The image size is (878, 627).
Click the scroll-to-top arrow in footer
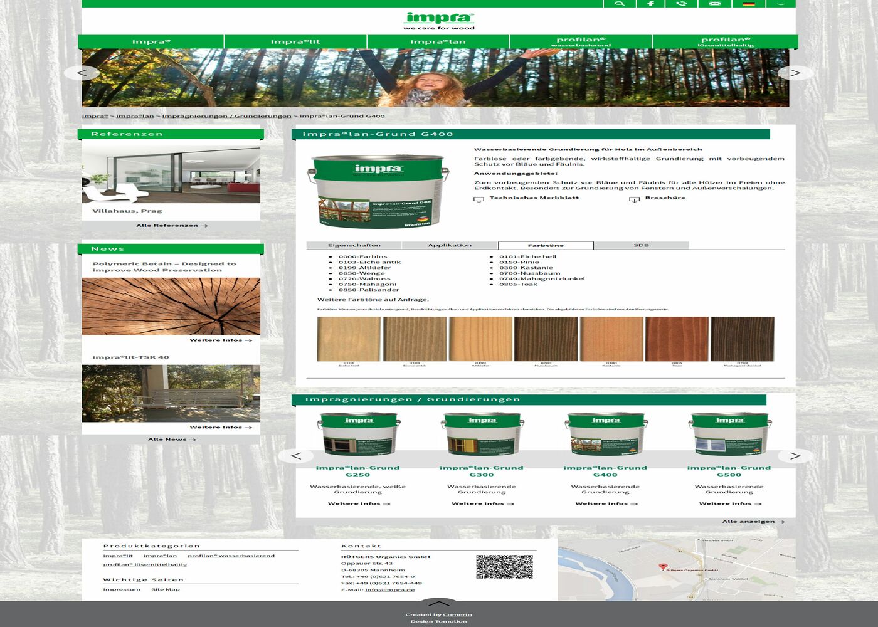439,603
